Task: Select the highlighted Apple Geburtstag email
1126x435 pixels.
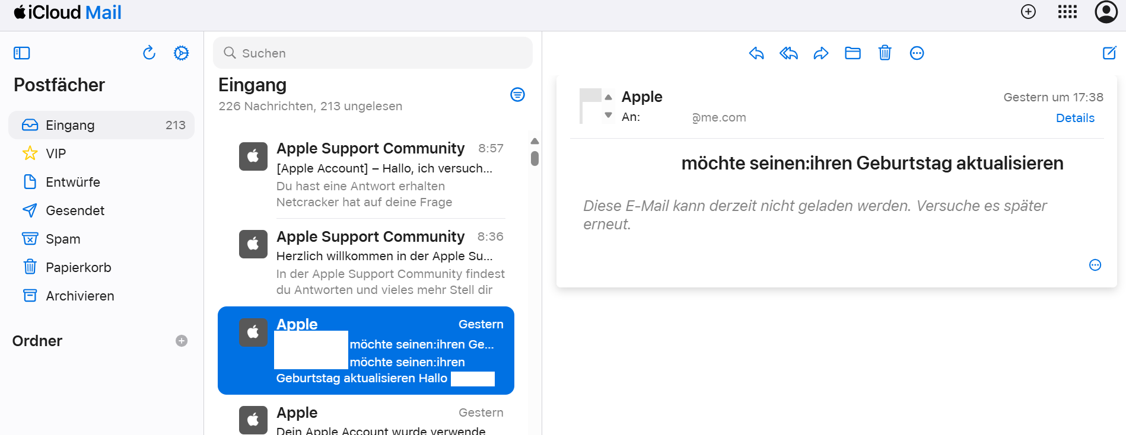Action: click(x=366, y=350)
